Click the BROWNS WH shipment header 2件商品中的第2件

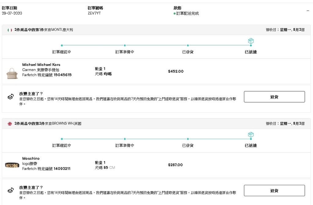pos(30,124)
